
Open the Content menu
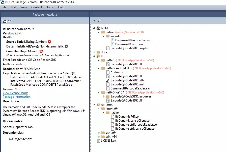click(x=37, y=7)
